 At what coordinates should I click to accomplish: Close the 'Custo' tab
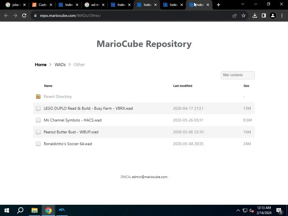(x=51, y=5)
